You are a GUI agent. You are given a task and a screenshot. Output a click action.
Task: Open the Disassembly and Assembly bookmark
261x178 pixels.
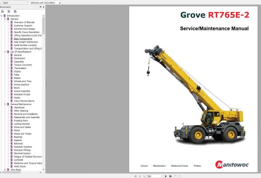(x=27, y=117)
